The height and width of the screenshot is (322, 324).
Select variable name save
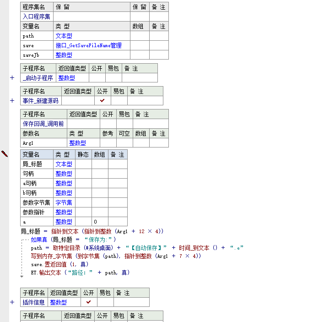[28, 45]
